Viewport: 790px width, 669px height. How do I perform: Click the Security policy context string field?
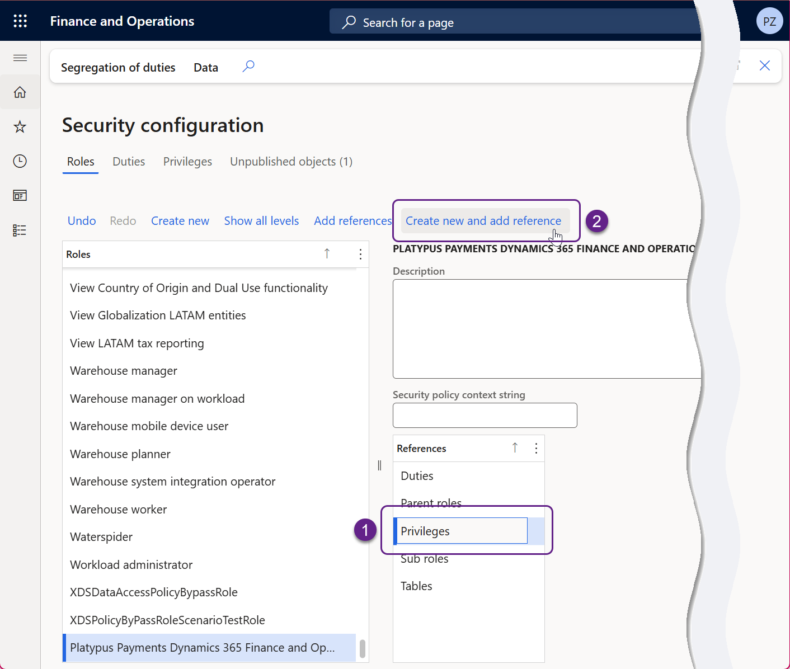coord(485,416)
